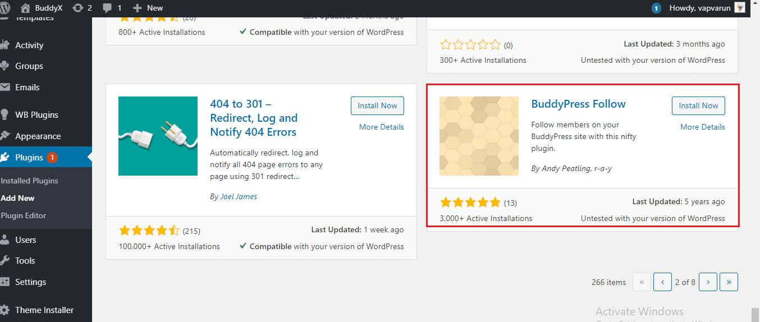Click the 100,000+ Active Installations text
The width and height of the screenshot is (760, 322).
[x=170, y=246]
